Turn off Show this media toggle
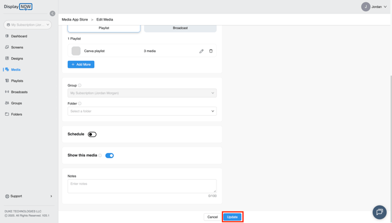Image resolution: width=392 pixels, height=223 pixels. [x=109, y=155]
